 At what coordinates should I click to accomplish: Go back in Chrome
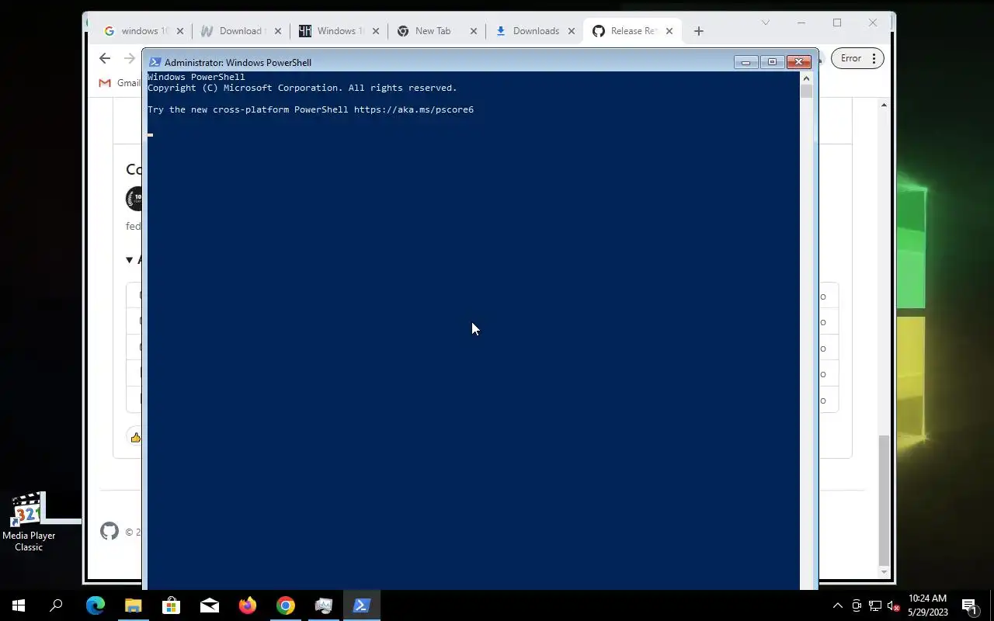(x=105, y=58)
